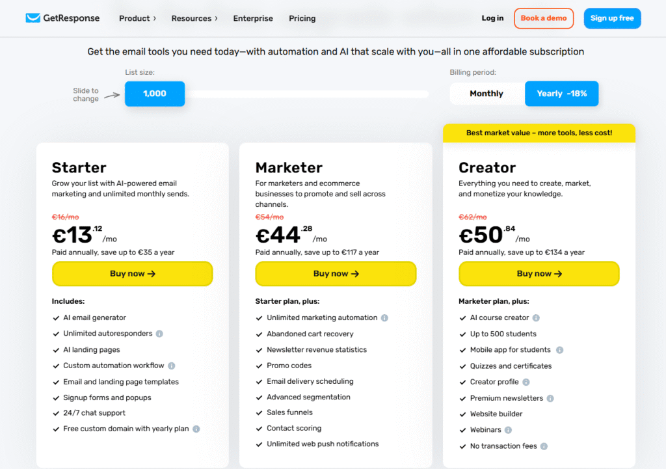This screenshot has height=469, width=666.
Task: Show info icon beside AI course creator
Action: [536, 318]
